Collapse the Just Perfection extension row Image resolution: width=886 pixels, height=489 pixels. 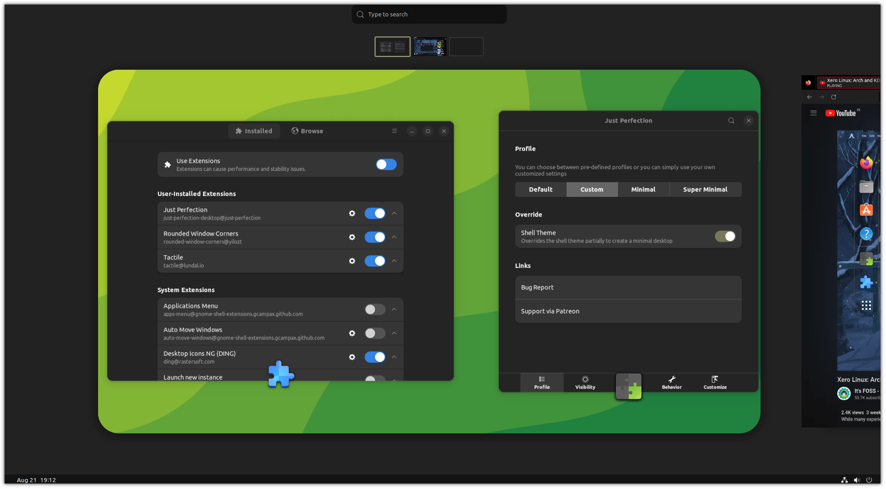[394, 213]
